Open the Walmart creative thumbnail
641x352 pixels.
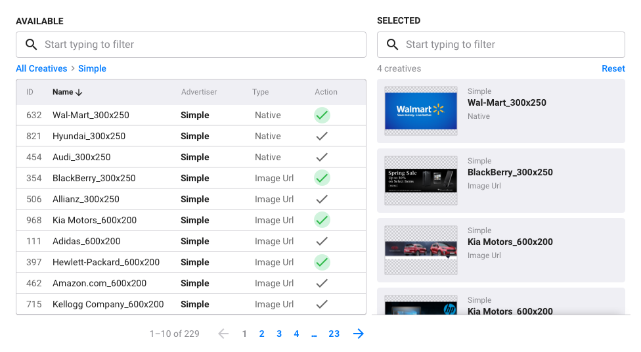click(x=420, y=111)
